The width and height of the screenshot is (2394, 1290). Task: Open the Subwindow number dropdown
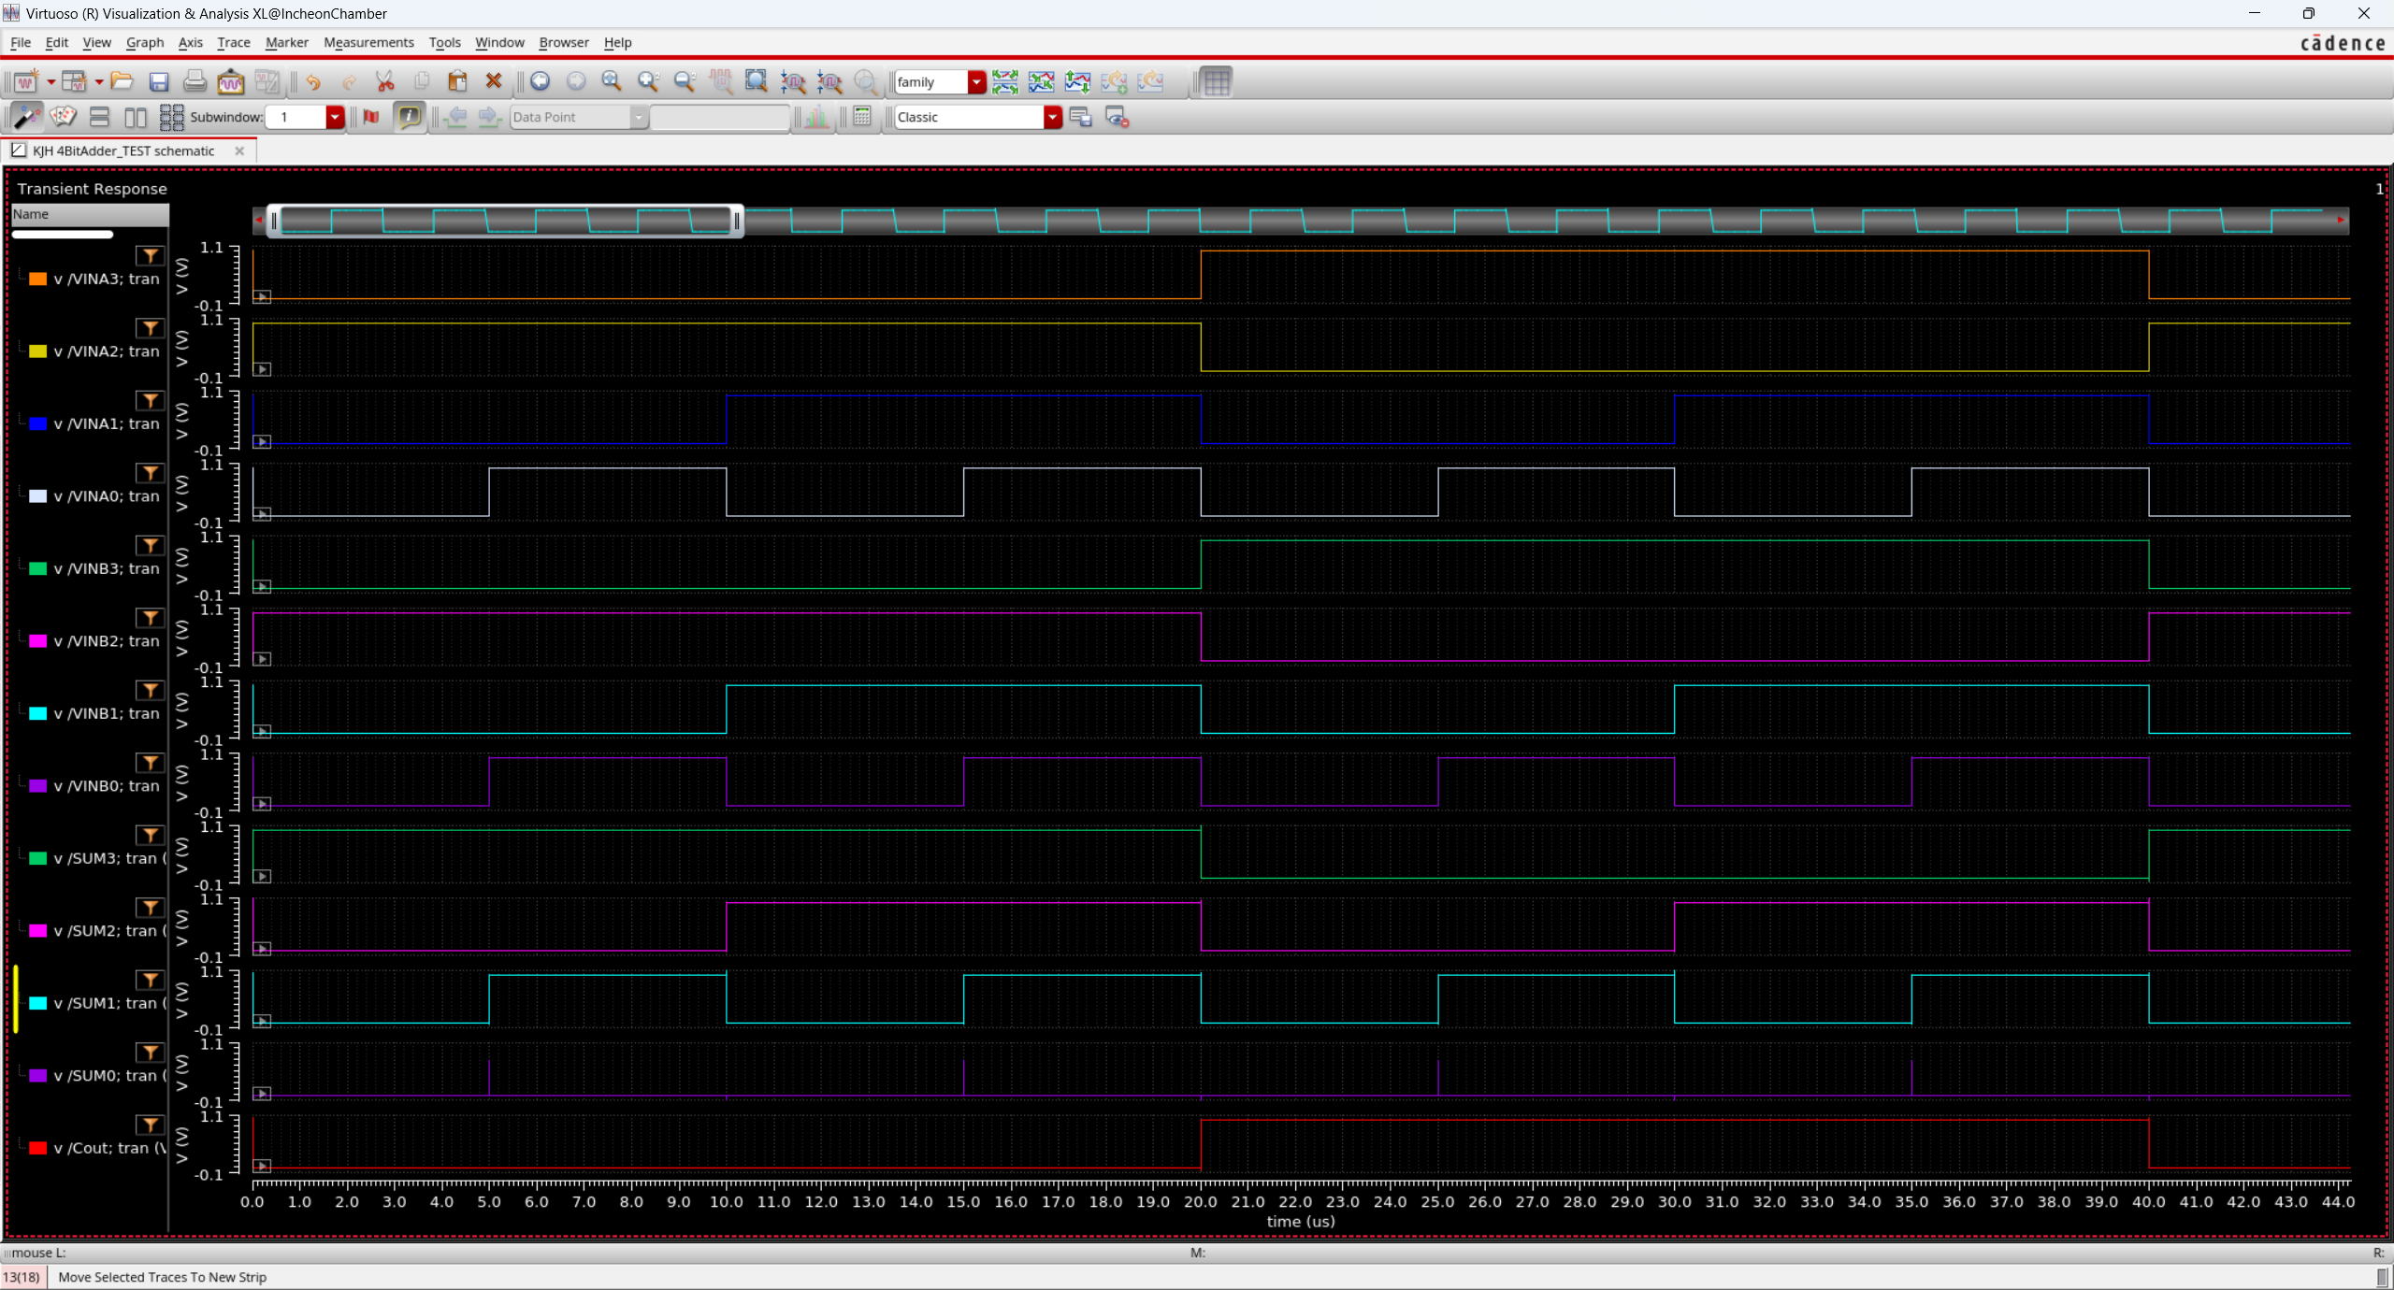click(x=335, y=117)
